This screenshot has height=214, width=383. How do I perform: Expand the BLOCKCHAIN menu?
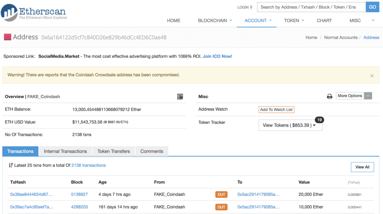[x=215, y=21]
